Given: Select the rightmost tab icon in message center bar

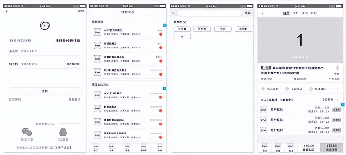Looking at the screenshot, I should (160, 146).
